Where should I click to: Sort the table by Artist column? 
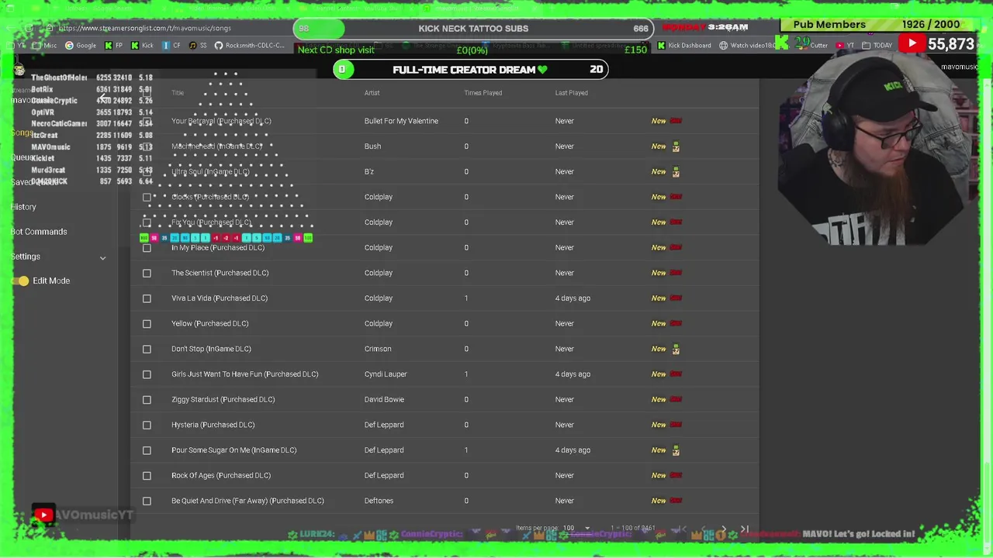[372, 93]
